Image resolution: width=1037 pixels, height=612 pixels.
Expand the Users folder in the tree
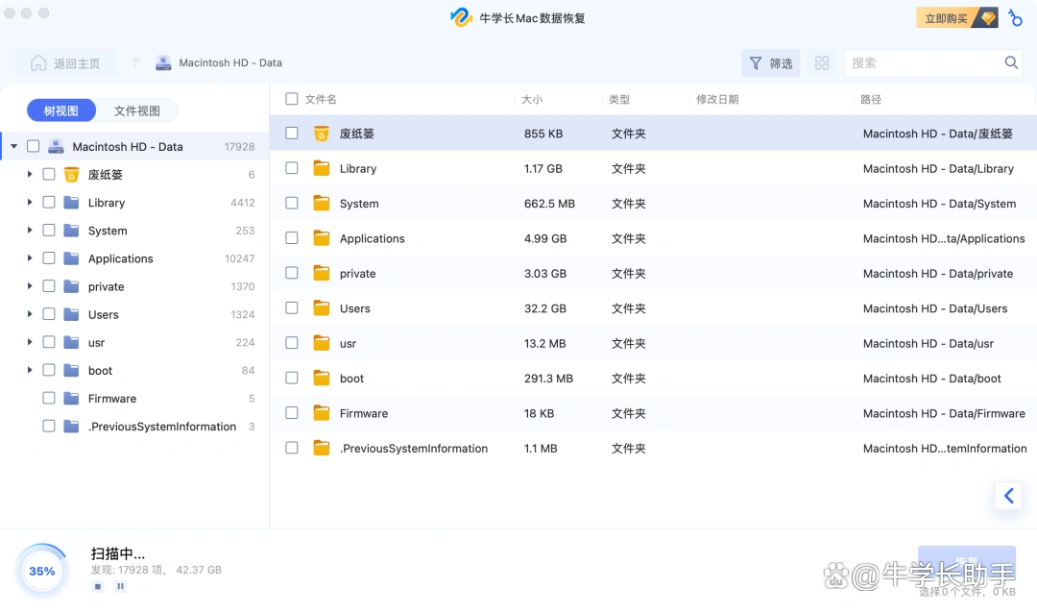coord(30,314)
